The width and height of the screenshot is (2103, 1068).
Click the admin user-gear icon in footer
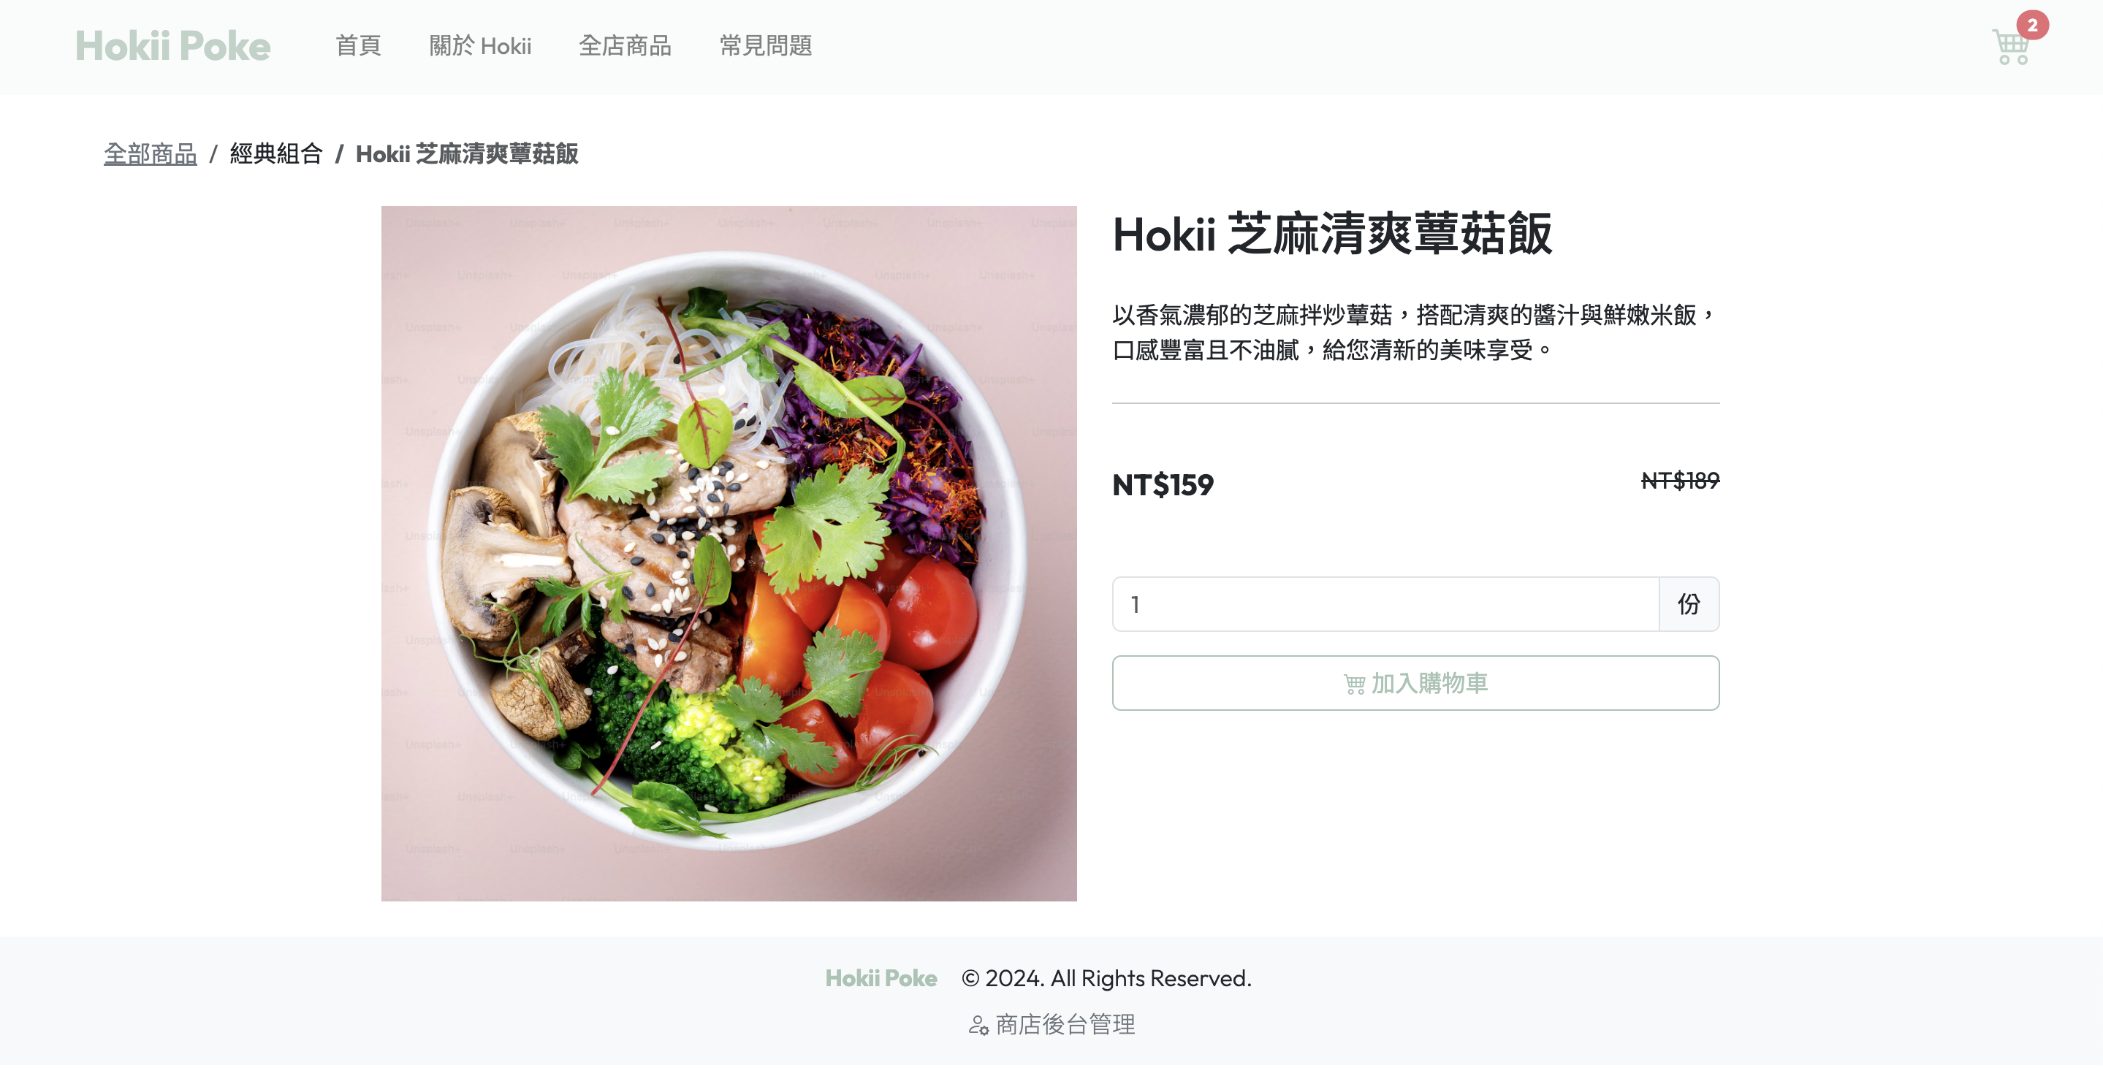(x=978, y=1026)
